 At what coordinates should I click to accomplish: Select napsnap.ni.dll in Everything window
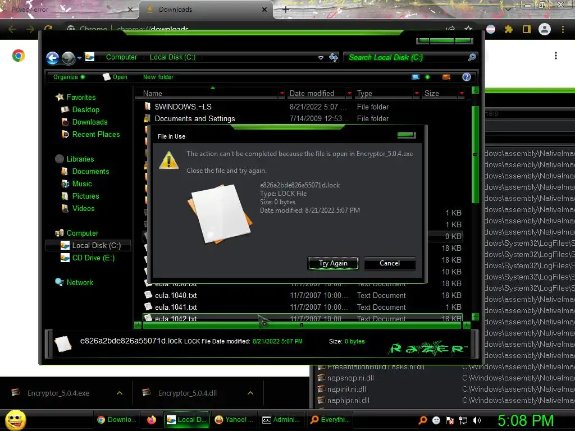click(350, 378)
